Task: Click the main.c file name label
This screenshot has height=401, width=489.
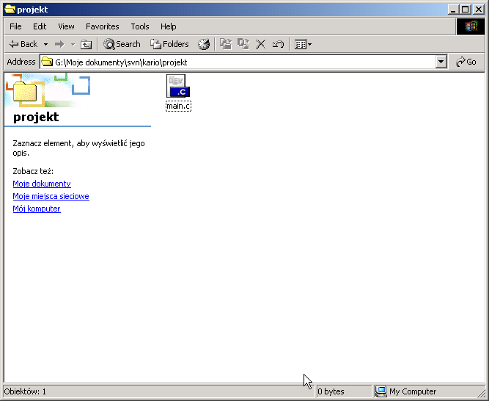Action: [178, 106]
